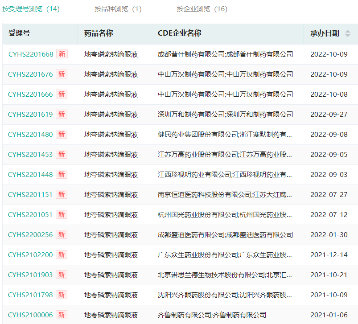Select company cell 南京恒道医药科技股份有限公司
358x324 pixels.
tap(225, 195)
